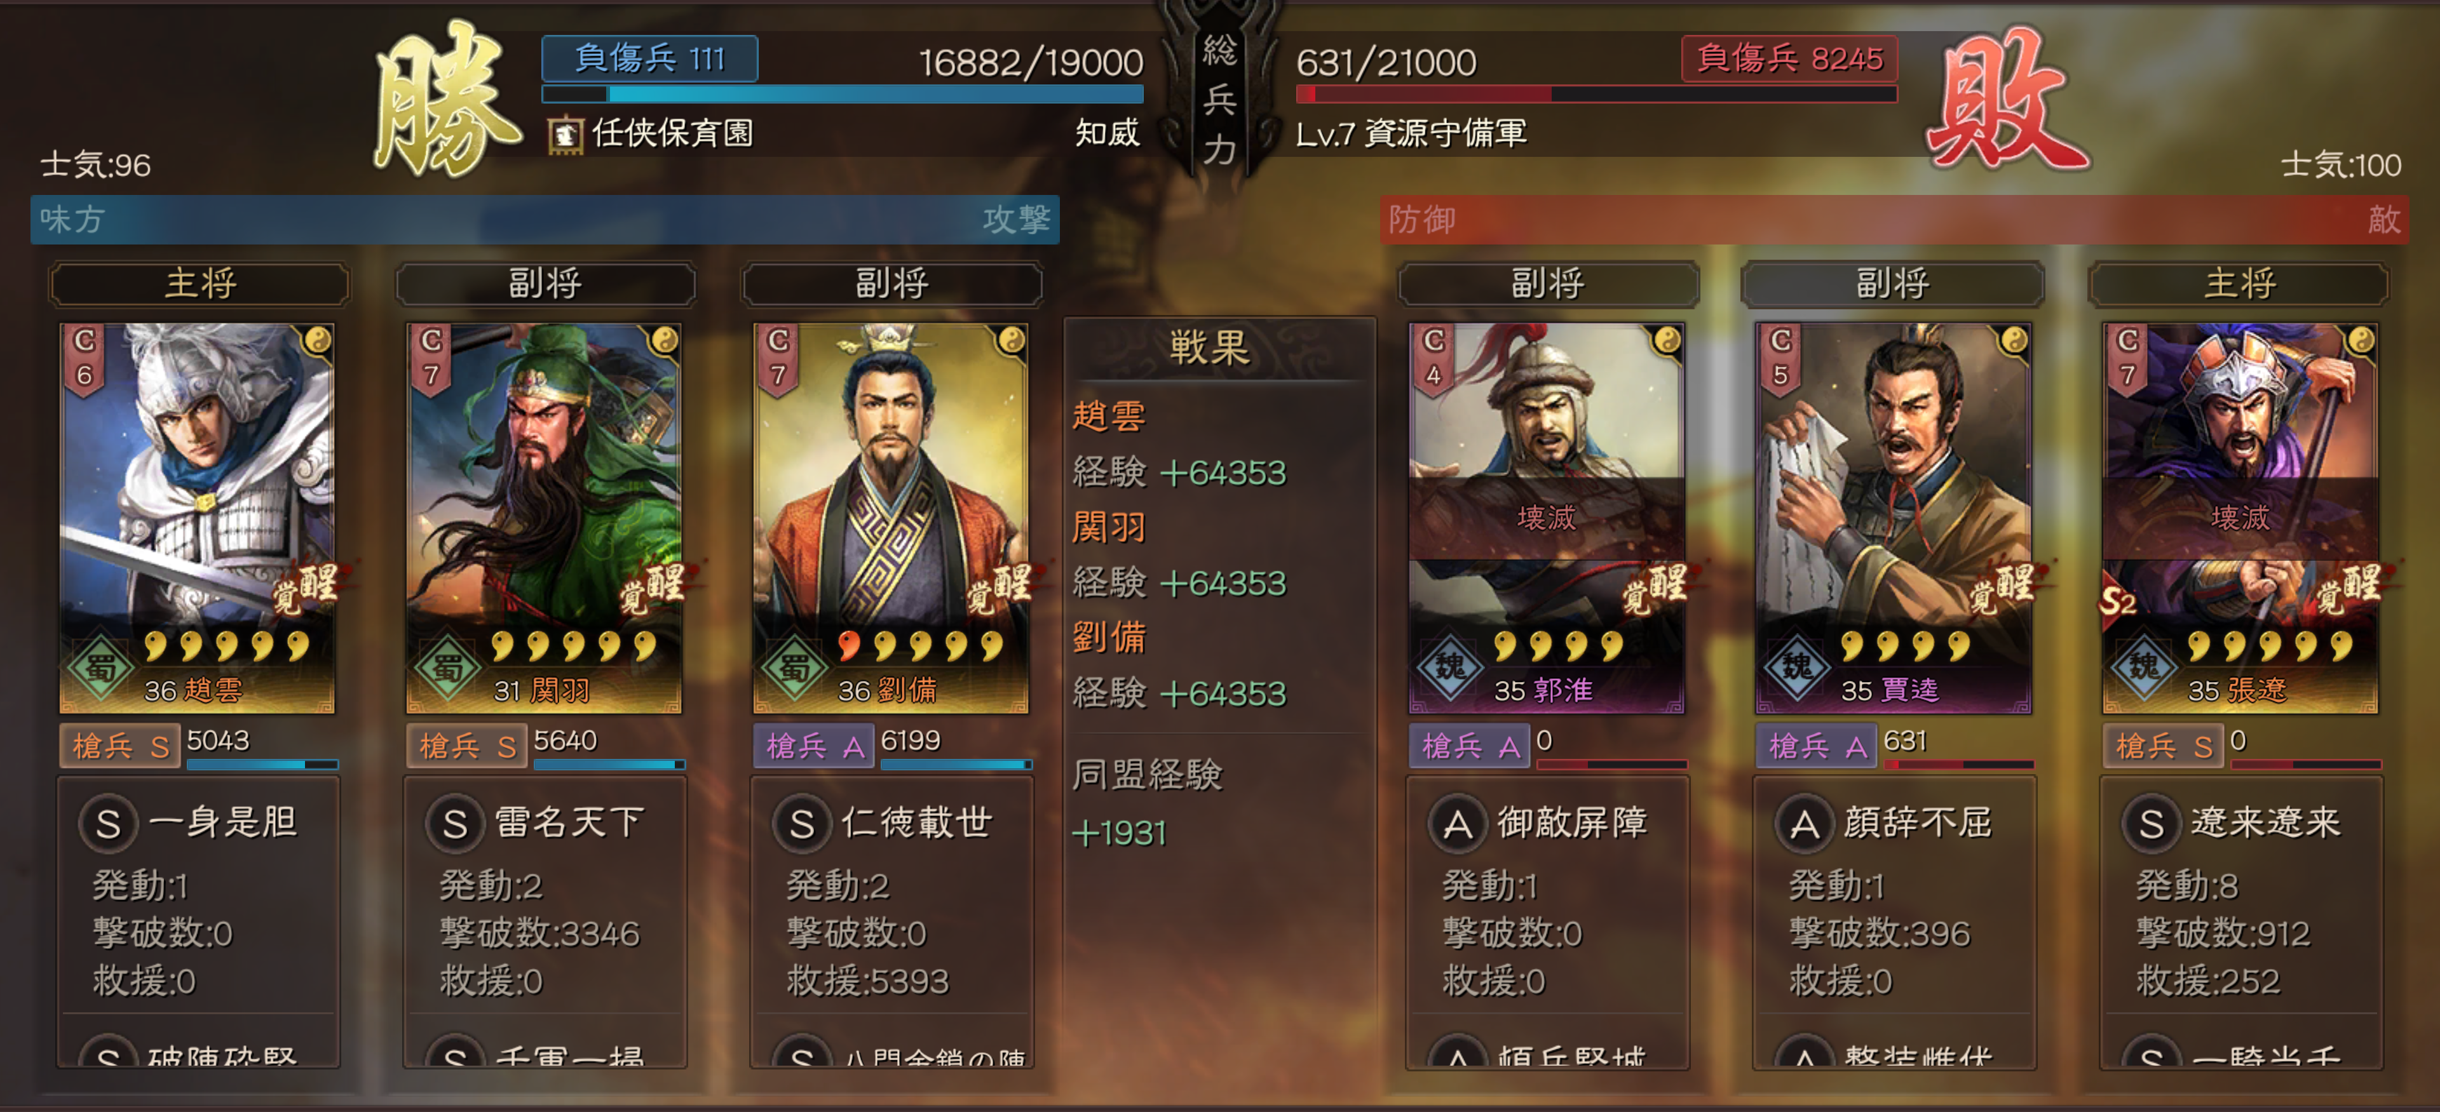
Task: Select the 味方 攻撃 header bar
Action: 545,220
